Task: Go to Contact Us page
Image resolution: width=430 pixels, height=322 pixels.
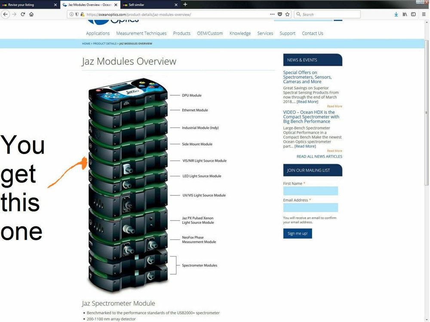Action: 312,33
